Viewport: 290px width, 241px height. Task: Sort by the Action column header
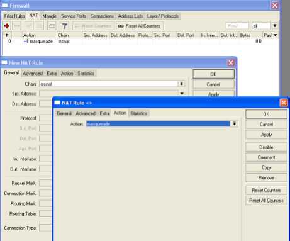[x=40, y=35]
